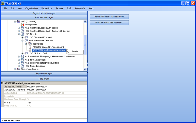Click the HSE Standard First Aid icon
The width and height of the screenshot is (196, 123).
point(26,37)
